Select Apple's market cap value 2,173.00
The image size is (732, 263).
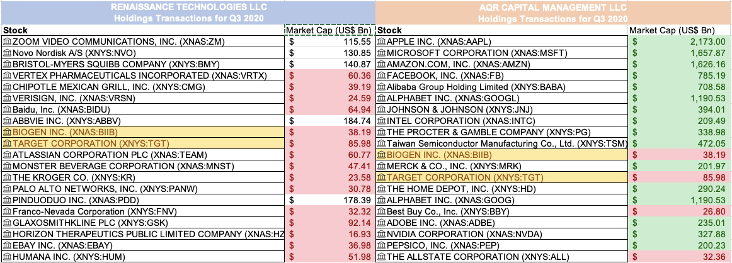680,42
